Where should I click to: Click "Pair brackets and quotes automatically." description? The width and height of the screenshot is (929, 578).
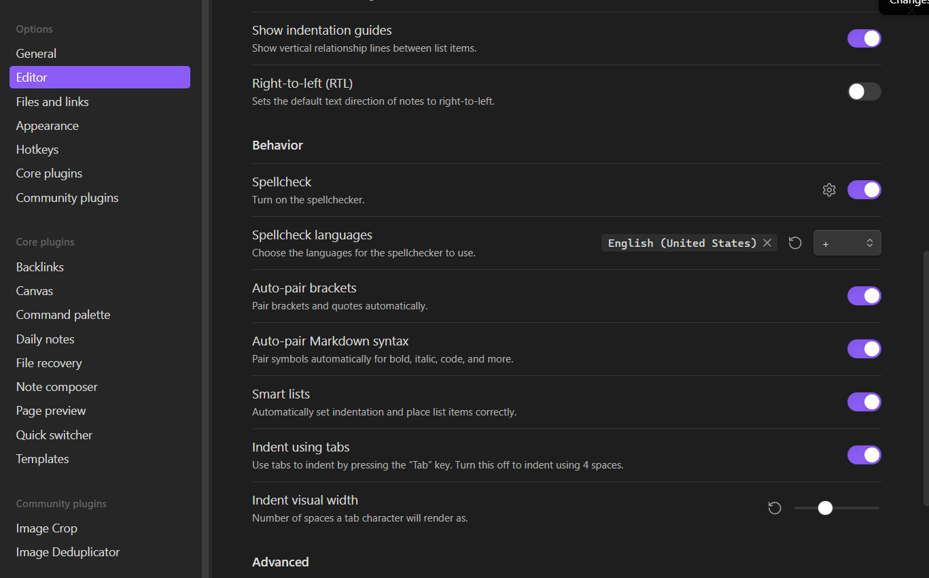340,306
